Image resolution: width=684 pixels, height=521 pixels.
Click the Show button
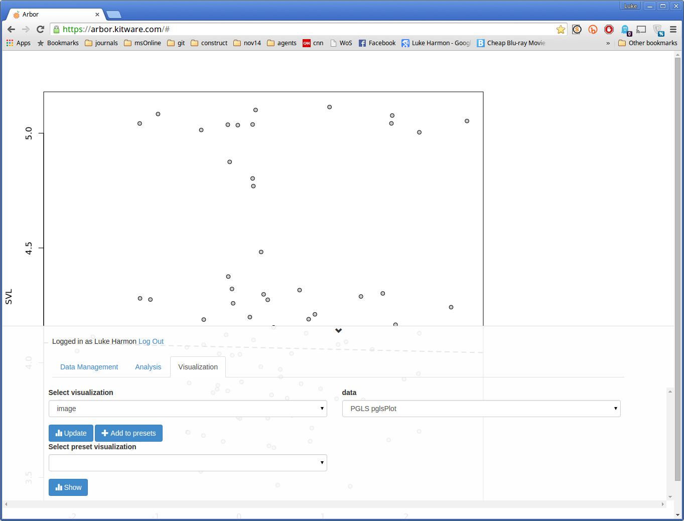68,487
